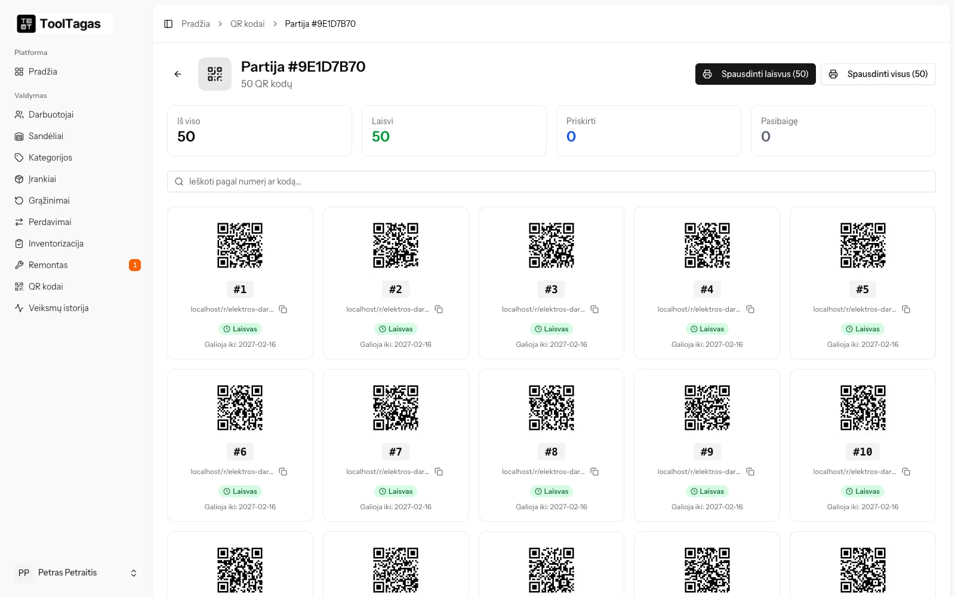Copy link for QR code #7
Viewport: 955px width, 597px height.
pyautogui.click(x=439, y=472)
